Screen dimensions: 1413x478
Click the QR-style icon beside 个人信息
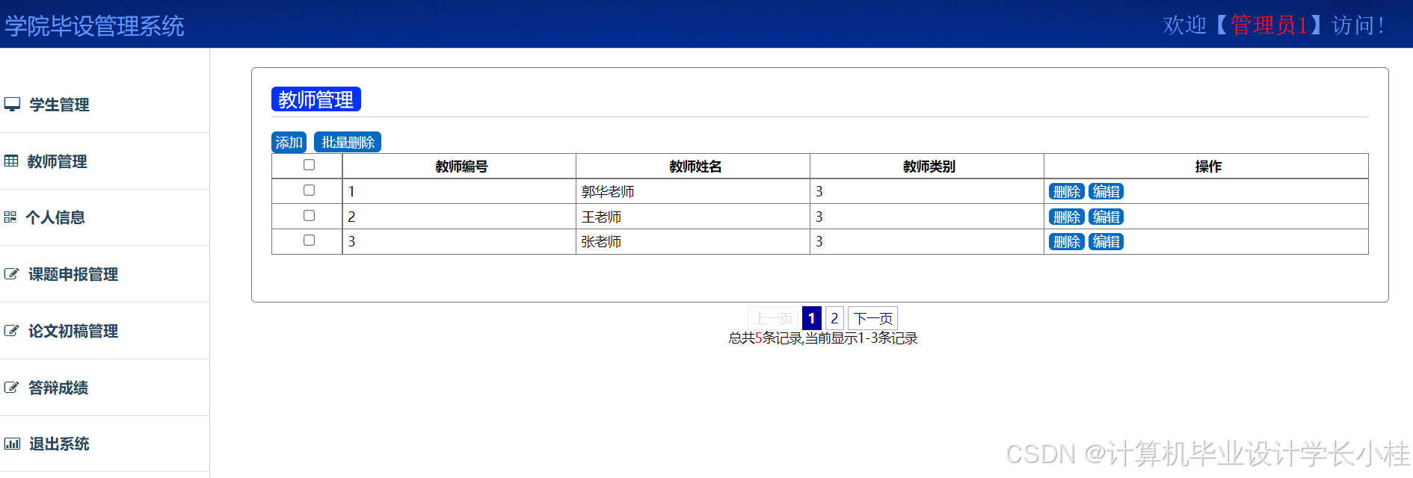coord(10,217)
